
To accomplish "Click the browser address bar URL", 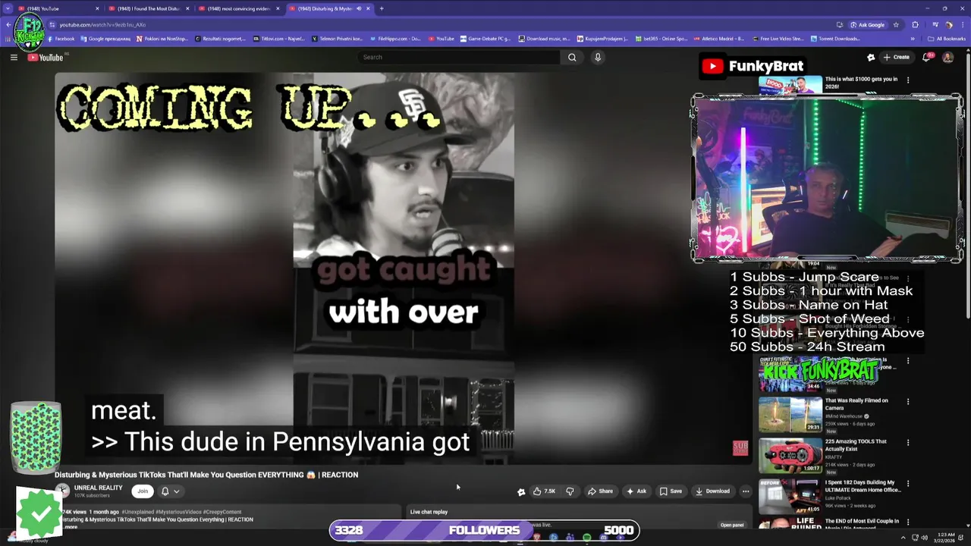I will tap(102, 25).
